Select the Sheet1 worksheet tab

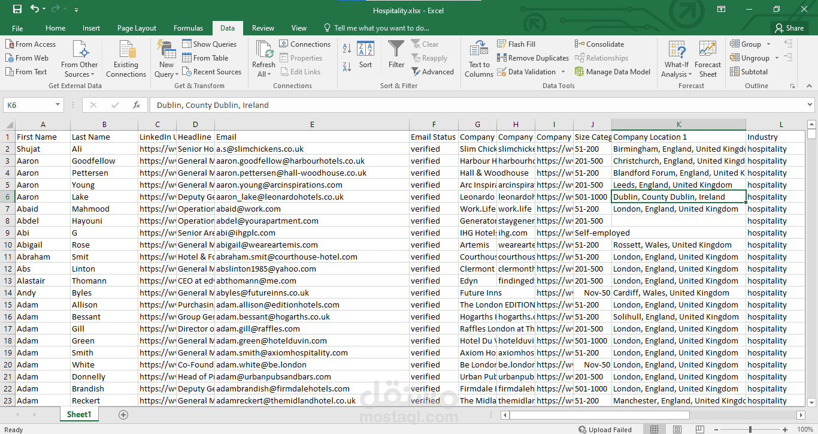(x=79, y=415)
